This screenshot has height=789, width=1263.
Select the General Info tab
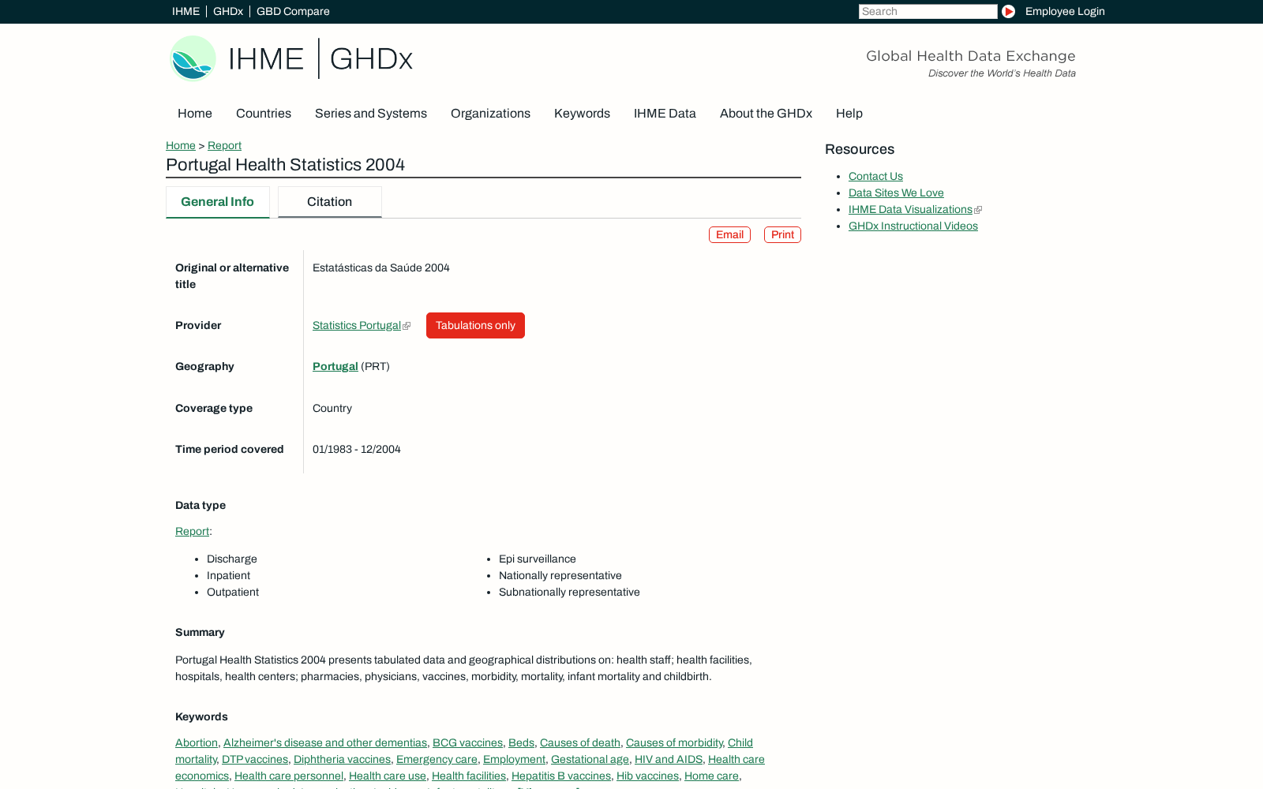218,202
